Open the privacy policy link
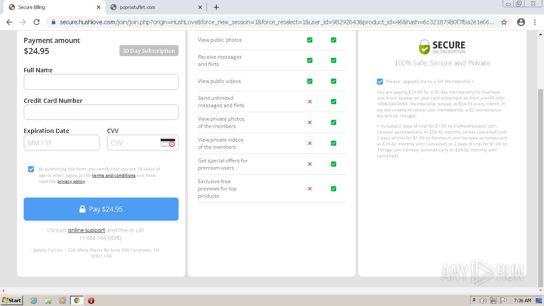Image resolution: width=544 pixels, height=306 pixels. tap(71, 181)
